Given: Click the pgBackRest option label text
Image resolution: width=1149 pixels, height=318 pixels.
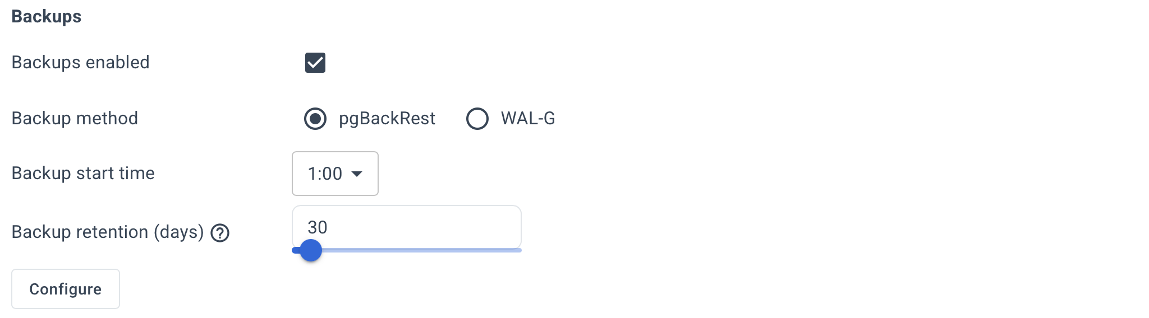Looking at the screenshot, I should tap(387, 119).
